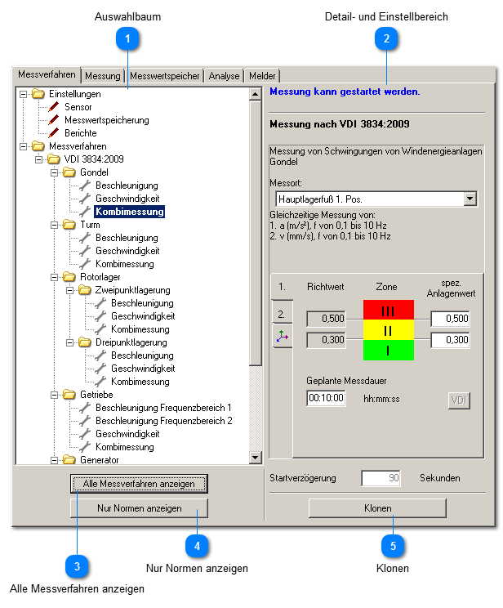Click the Geplante Messdauer time field

327,399
